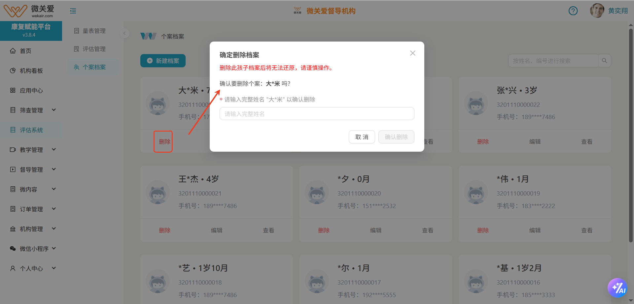Open the help question mark icon

click(573, 11)
